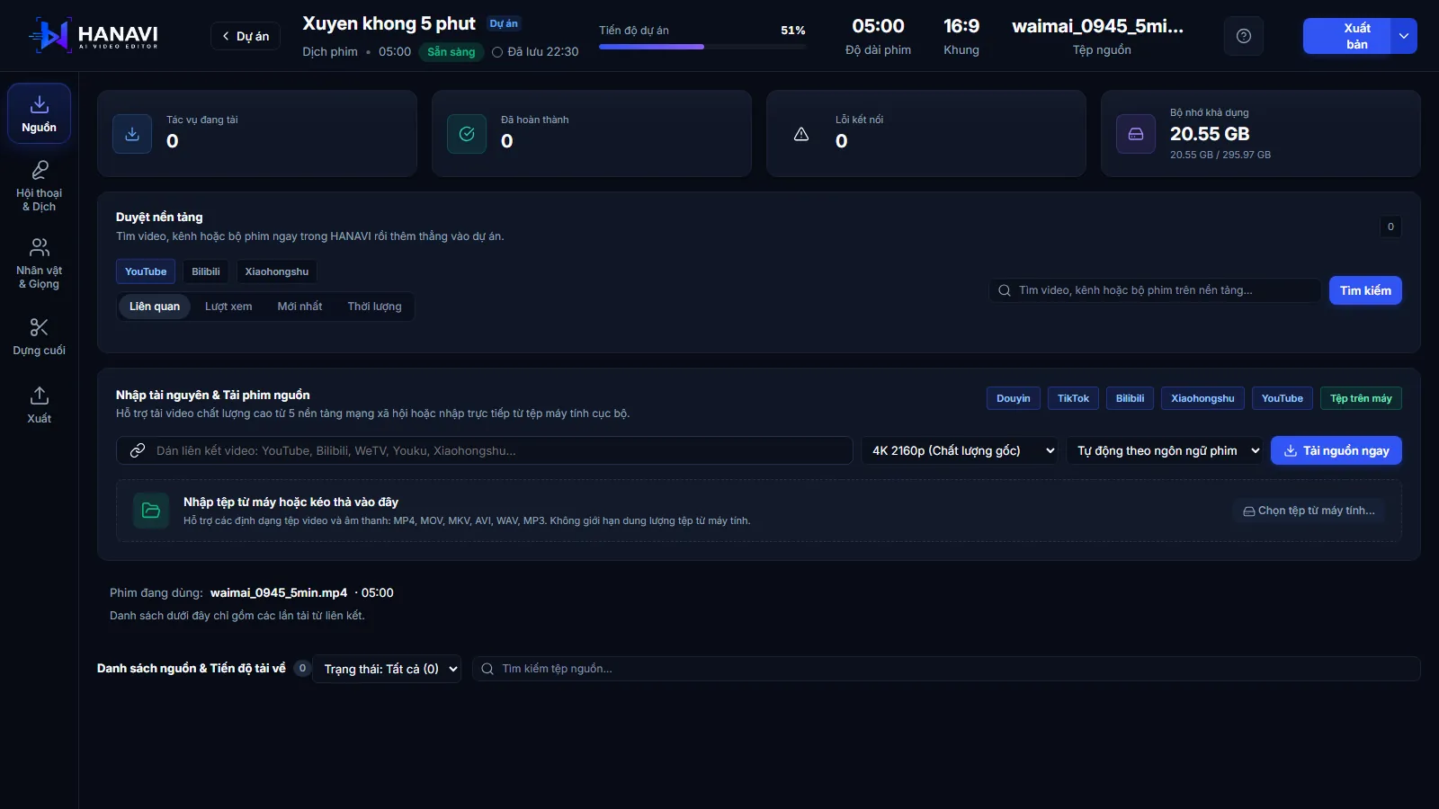Select the Thời lượng sort option
This screenshot has height=809, width=1439.
click(x=374, y=307)
